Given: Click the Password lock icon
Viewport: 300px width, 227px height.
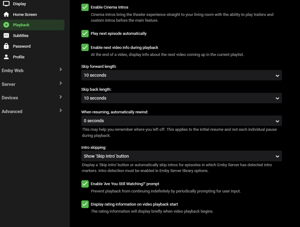Looking at the screenshot, I should [x=6, y=46].
